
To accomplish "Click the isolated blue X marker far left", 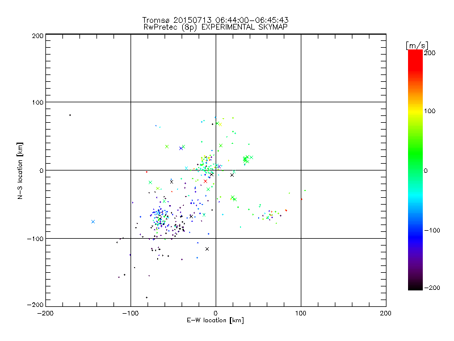I will 93,222.
